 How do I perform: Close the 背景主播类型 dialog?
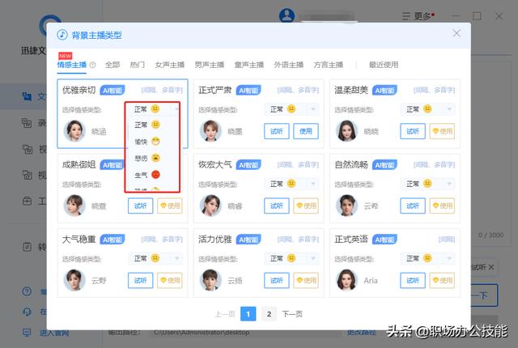click(456, 33)
